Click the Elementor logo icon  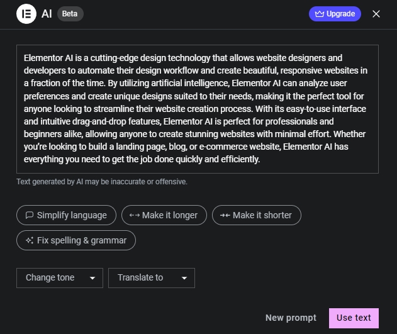point(26,13)
